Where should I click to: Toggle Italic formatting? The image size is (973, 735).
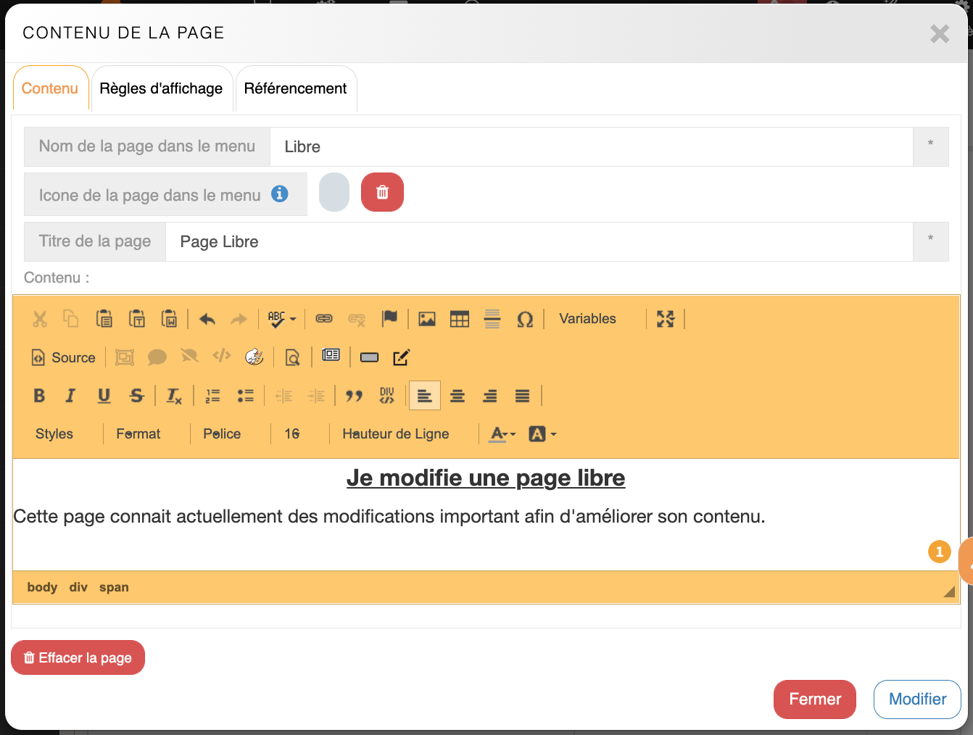click(70, 396)
